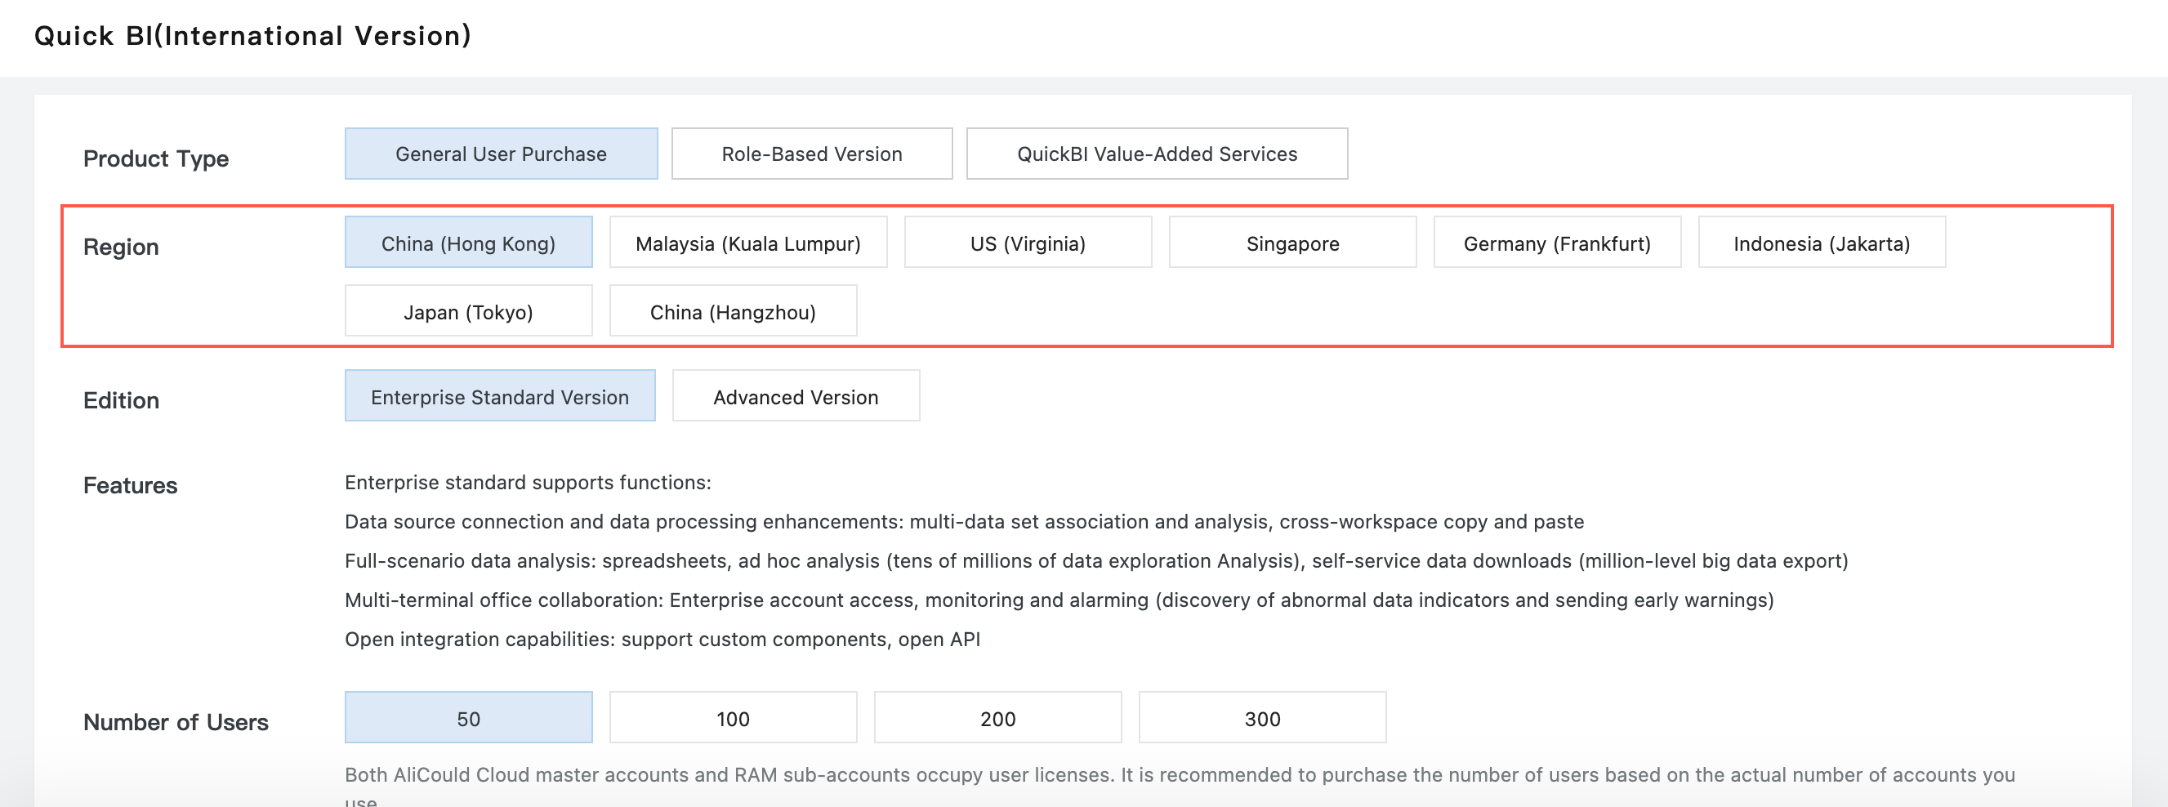Image resolution: width=2168 pixels, height=807 pixels.
Task: Choose Role-Based Version product type
Action: (811, 154)
